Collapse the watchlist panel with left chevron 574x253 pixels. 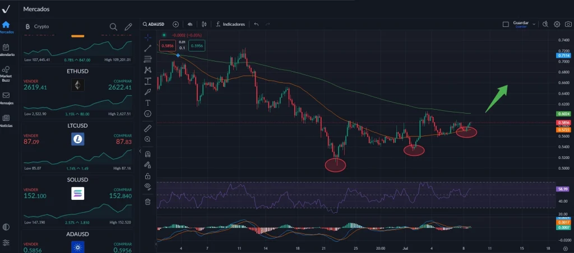pyautogui.click(x=141, y=151)
